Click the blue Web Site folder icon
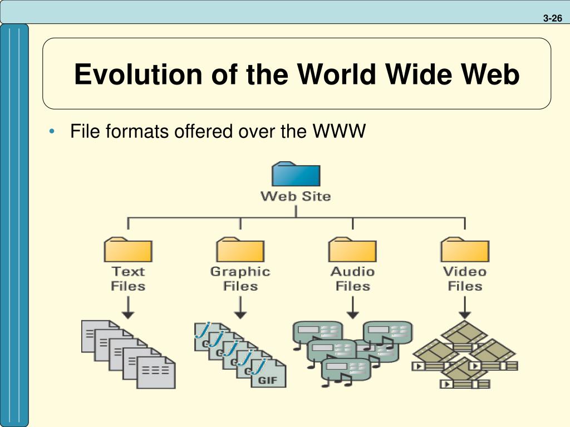Image resolution: width=570 pixels, height=427 pixels. click(x=296, y=174)
